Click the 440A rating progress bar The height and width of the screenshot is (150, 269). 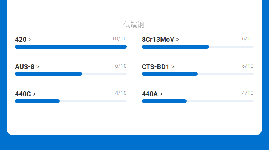click(x=198, y=101)
